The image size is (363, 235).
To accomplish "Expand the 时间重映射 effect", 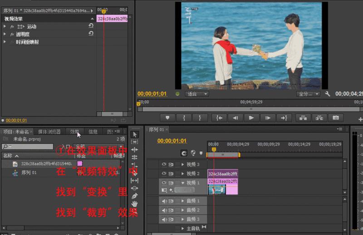I will [5, 42].
